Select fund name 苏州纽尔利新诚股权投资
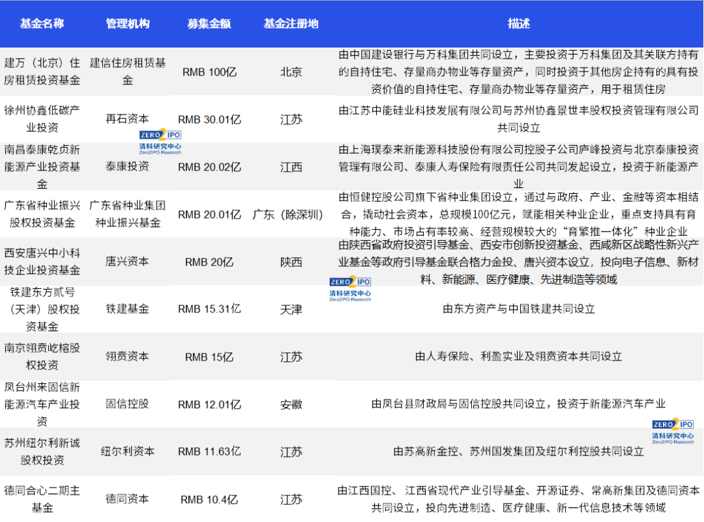Screen dimensions: 704x522 pyautogui.click(x=42, y=451)
